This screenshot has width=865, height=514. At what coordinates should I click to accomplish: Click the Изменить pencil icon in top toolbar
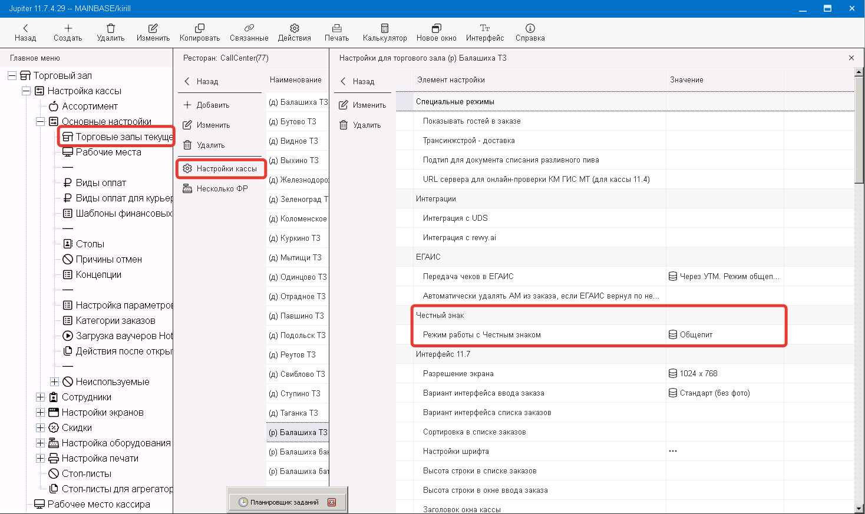[x=153, y=28]
